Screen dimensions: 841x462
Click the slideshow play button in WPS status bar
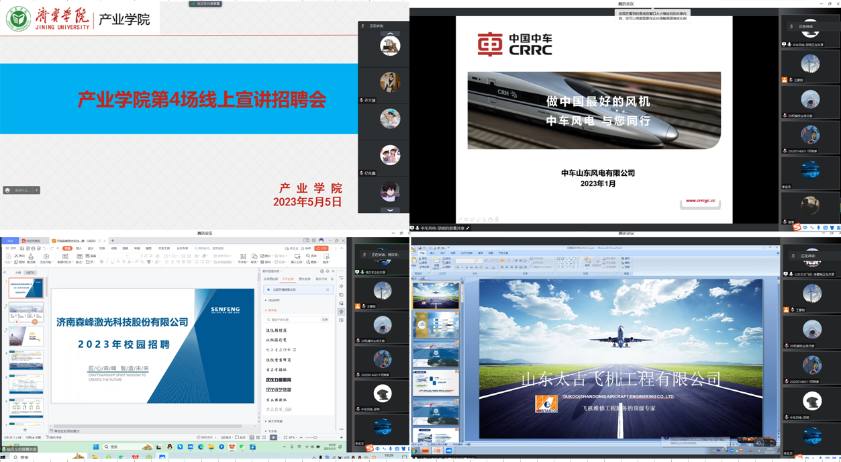pyautogui.click(x=273, y=437)
